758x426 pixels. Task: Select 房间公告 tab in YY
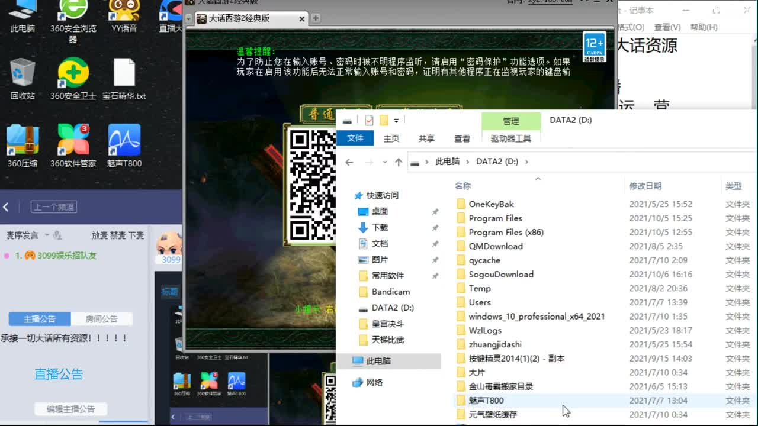(101, 319)
